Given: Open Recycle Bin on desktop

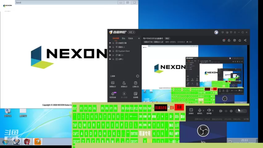Looking at the screenshot, I should [8, 112].
